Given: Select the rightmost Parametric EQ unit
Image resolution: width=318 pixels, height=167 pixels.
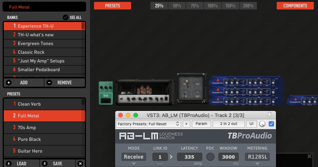Looking at the screenshot, I should [x=302, y=100].
